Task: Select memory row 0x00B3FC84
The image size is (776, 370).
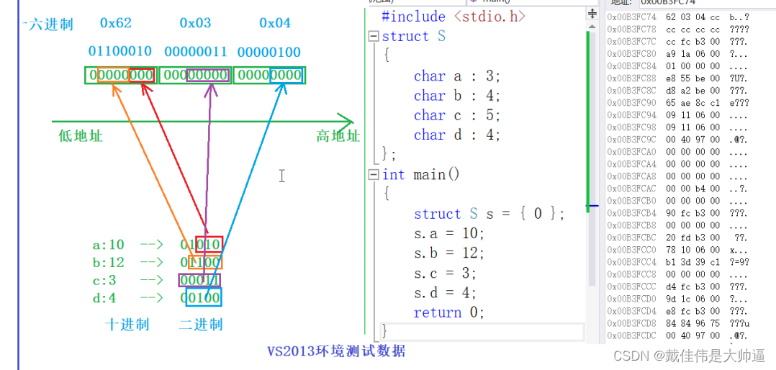Action: [679, 66]
